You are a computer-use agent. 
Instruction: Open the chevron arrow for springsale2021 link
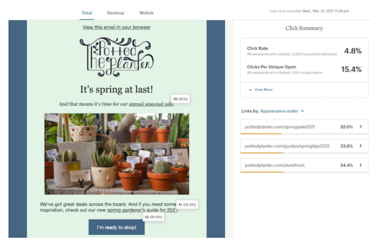point(361,127)
